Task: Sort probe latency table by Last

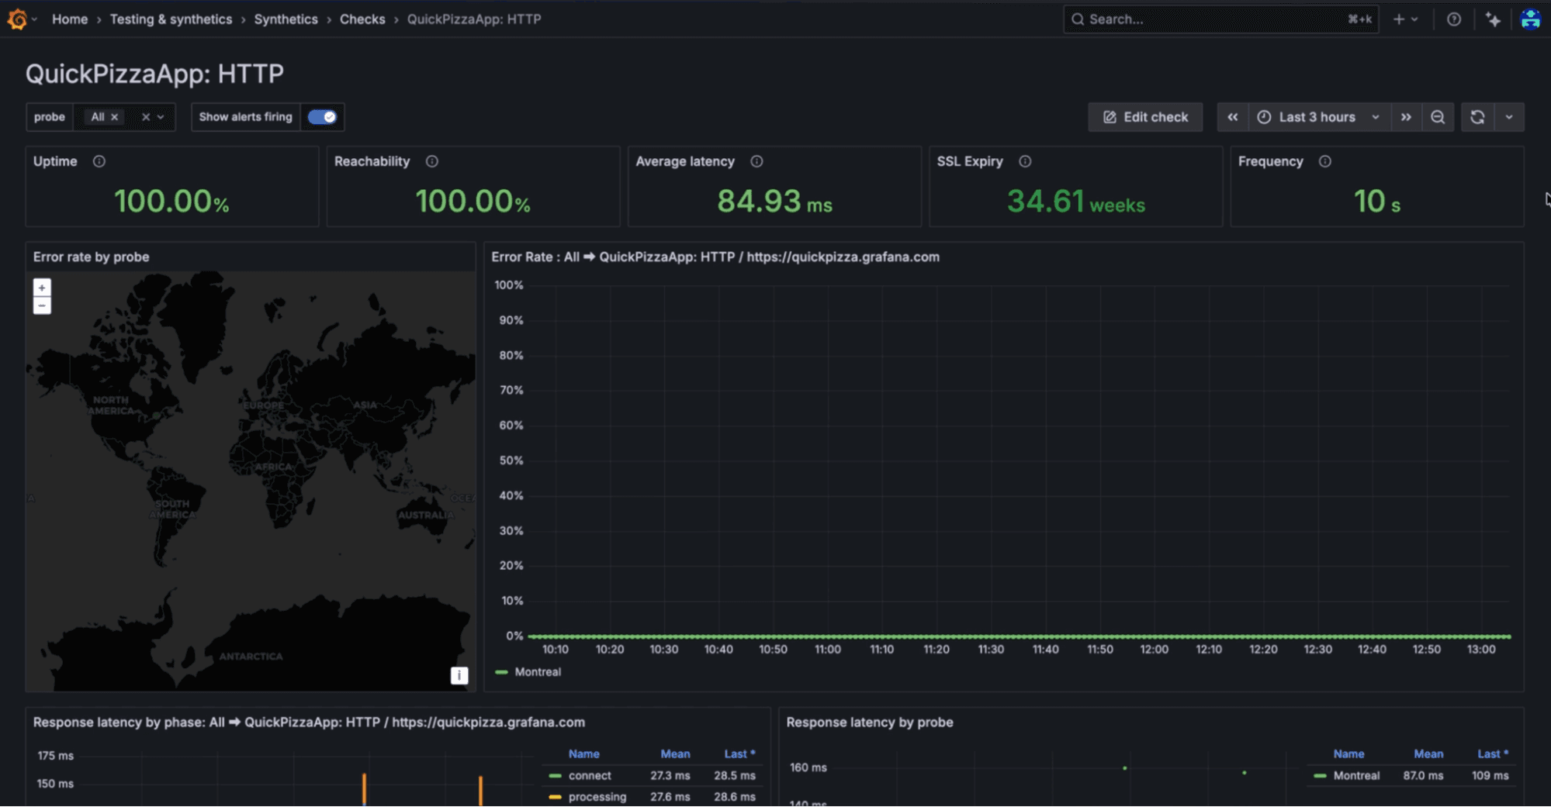Action: click(x=1493, y=754)
